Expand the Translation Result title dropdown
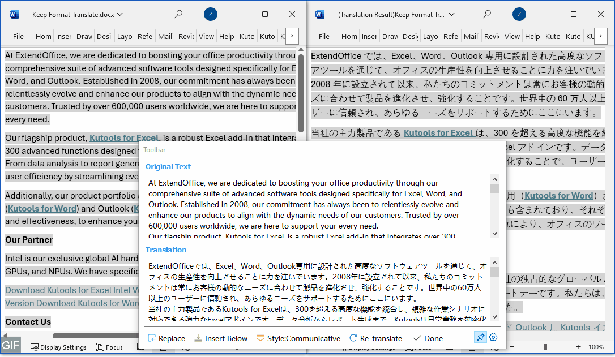The height and width of the screenshot is (357, 615). click(x=452, y=15)
